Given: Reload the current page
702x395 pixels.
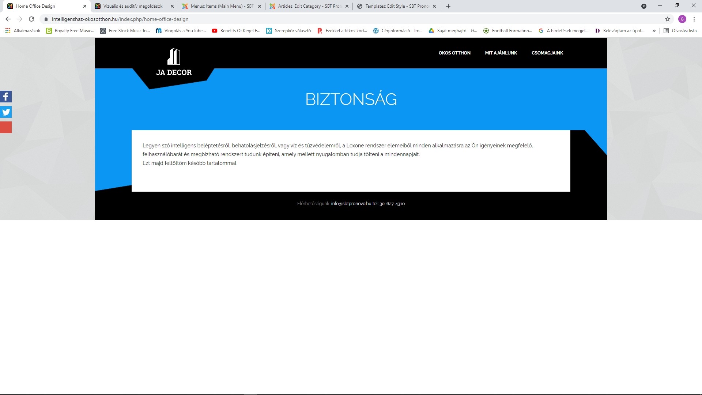Looking at the screenshot, I should [31, 19].
